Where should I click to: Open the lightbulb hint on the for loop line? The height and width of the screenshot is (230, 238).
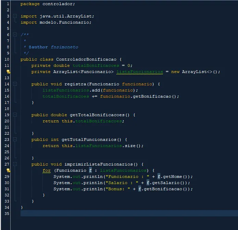point(8,170)
